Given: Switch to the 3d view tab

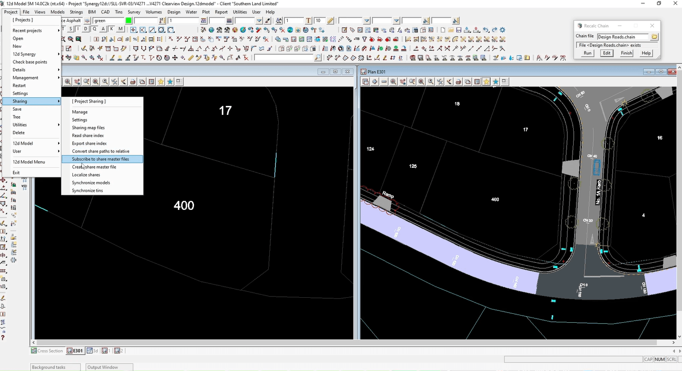Looking at the screenshot, I should pos(92,351).
